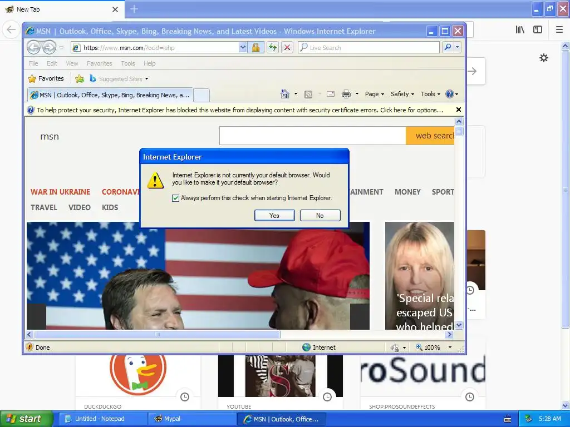Click Add to Favorites Bar star icon
This screenshot has width=570, height=427.
pos(79,79)
